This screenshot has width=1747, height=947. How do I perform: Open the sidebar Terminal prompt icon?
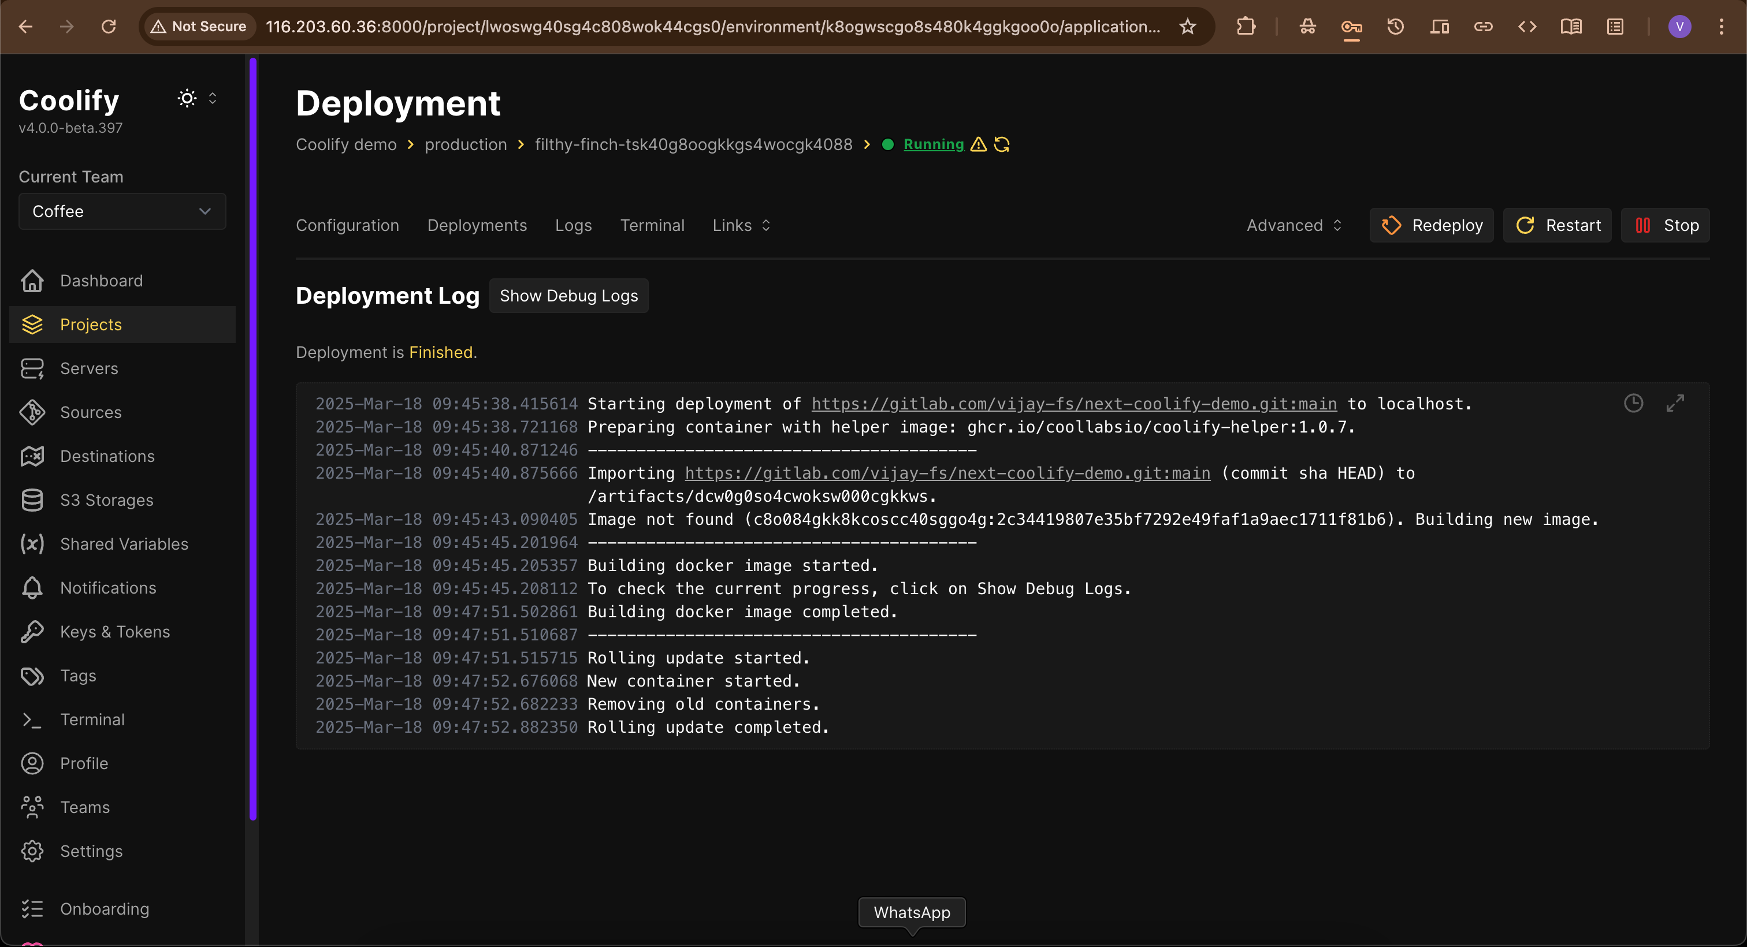point(32,719)
